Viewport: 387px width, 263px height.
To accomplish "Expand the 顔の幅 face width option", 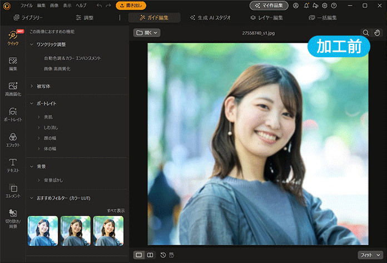I will tap(39, 138).
